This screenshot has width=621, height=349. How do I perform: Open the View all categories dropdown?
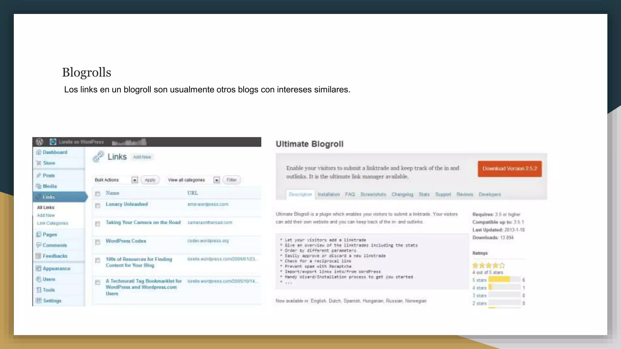tap(193, 180)
